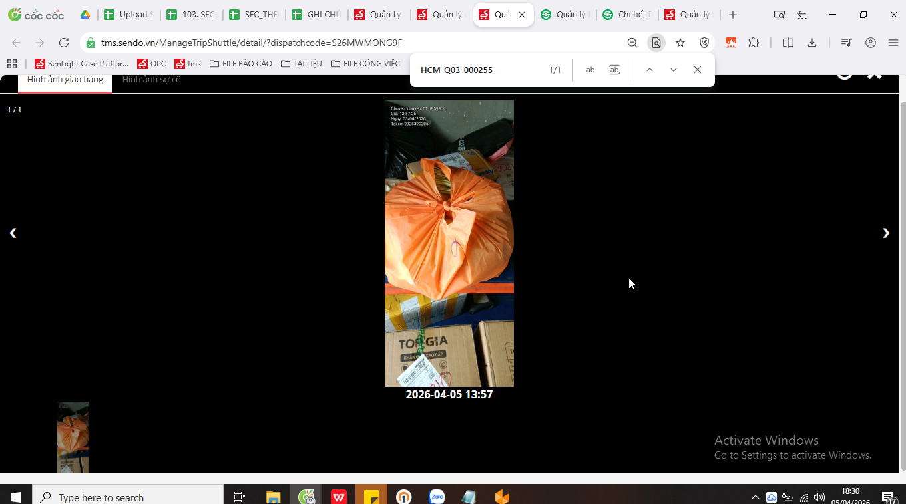Screen dimensions: 906x504
Task: Reload the current page
Action: pyautogui.click(x=64, y=43)
